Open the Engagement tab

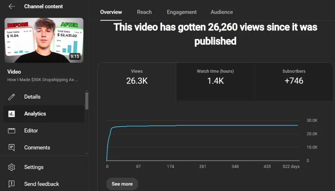tap(182, 12)
